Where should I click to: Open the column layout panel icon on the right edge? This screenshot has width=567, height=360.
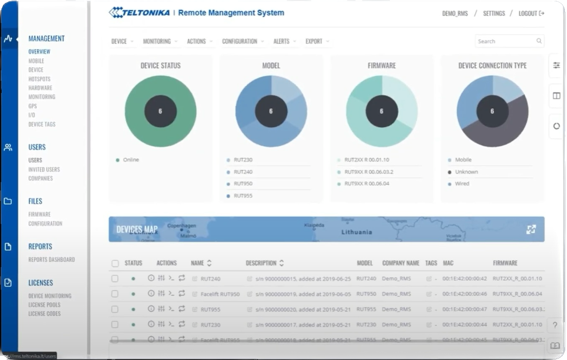(557, 96)
